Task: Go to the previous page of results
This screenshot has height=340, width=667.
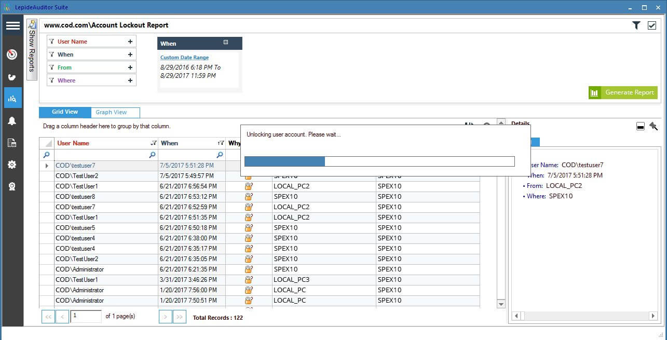Action: (x=62, y=316)
